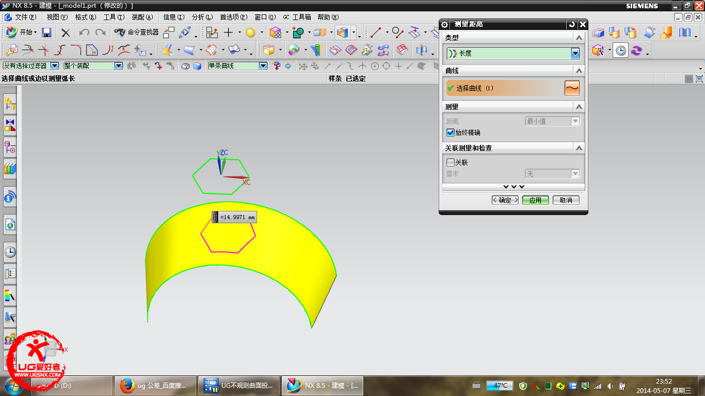Open the 工具 menu
Image resolution: width=705 pixels, height=396 pixels.
tap(114, 17)
